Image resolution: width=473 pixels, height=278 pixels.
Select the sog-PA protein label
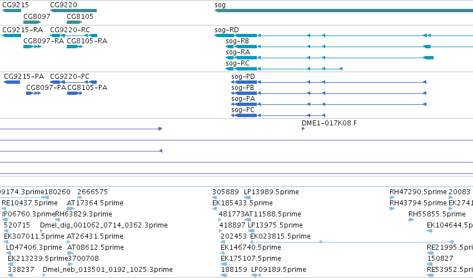point(243,99)
